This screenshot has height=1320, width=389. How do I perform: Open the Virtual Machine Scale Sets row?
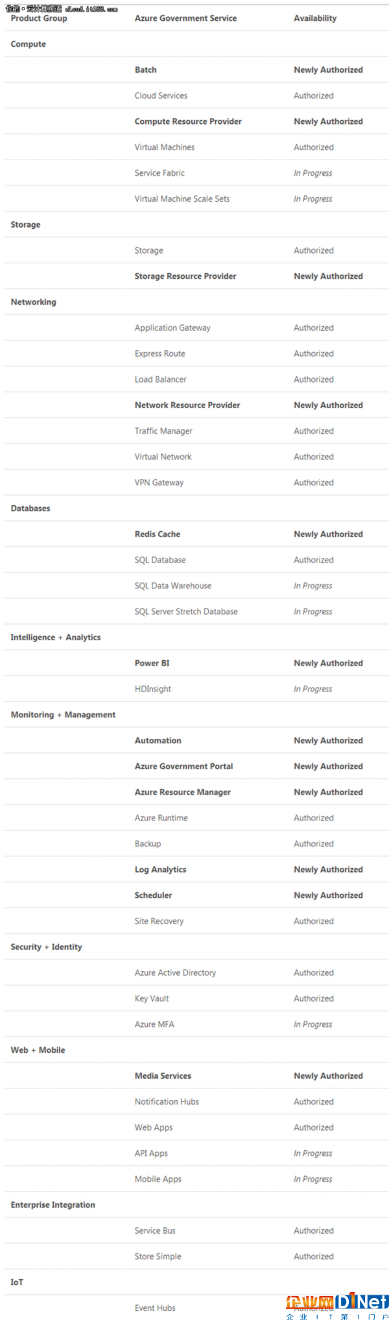pyautogui.click(x=196, y=198)
